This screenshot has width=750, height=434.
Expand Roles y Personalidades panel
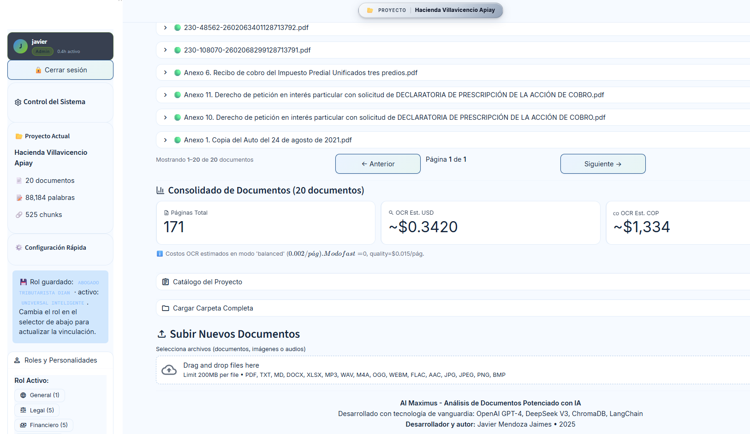pyautogui.click(x=60, y=360)
